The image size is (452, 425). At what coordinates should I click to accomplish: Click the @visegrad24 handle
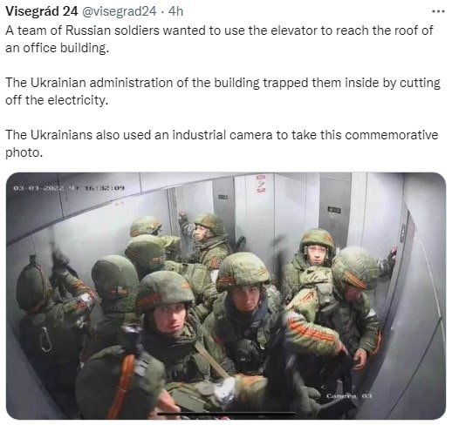(x=120, y=11)
